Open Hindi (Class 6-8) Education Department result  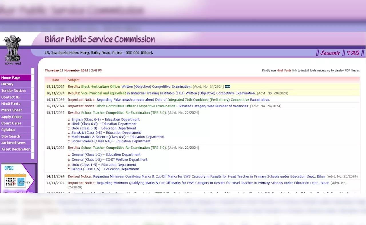click(x=104, y=124)
